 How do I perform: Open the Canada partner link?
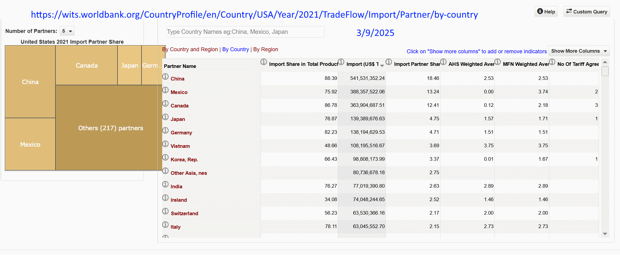(180, 106)
